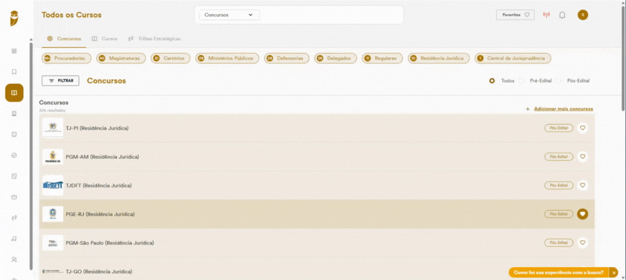The image size is (626, 280).
Task: Click the Pós-Edital tag on PGM-AM row
Action: tap(559, 157)
